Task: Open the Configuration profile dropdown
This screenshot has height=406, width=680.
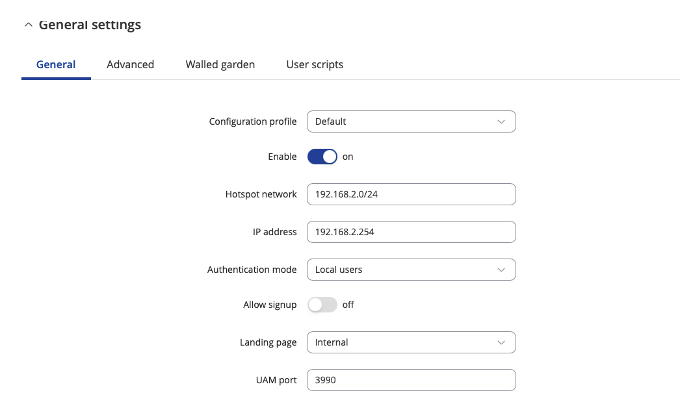Action: tap(411, 121)
